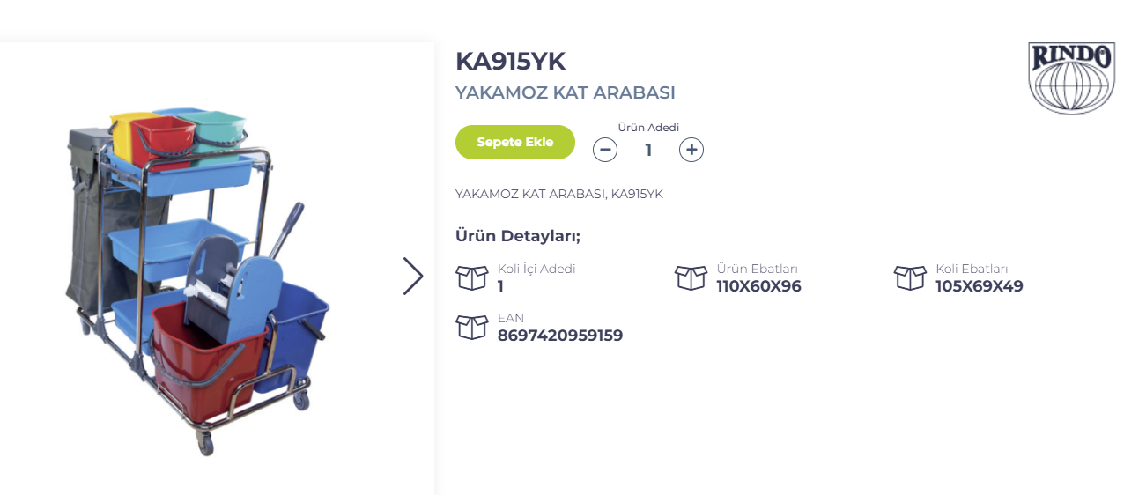Image resolution: width=1124 pixels, height=495 pixels.
Task: Select the EAN number 8697420959159
Action: pyautogui.click(x=560, y=336)
